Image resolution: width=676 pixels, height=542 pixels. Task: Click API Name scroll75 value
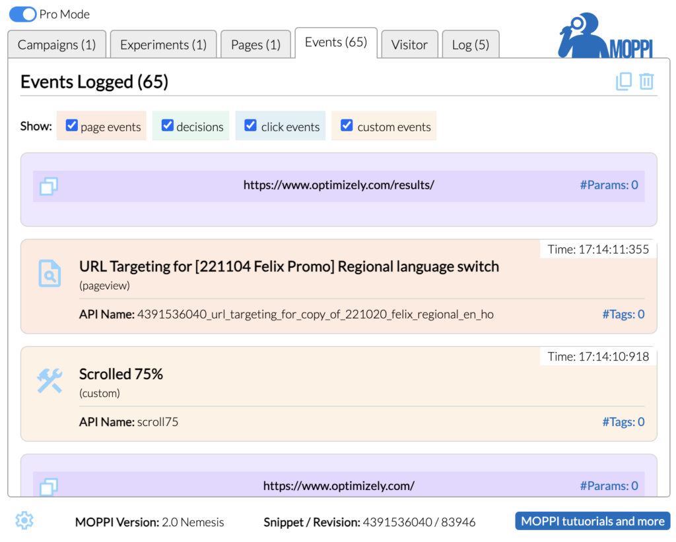(x=158, y=422)
